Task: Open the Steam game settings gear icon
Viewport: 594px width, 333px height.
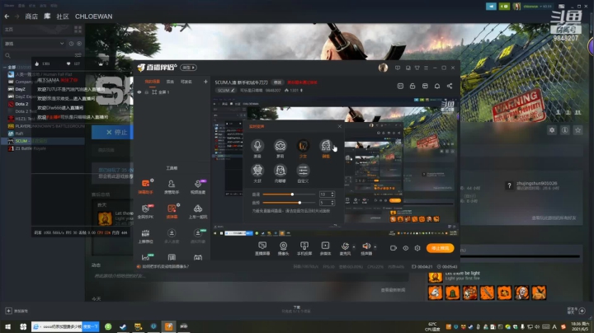Action: (x=552, y=129)
